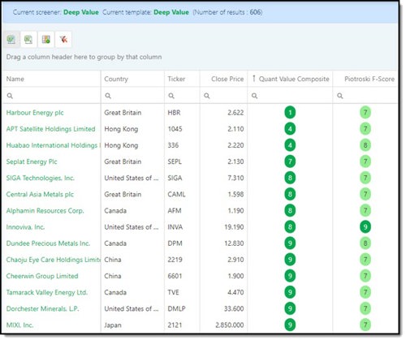Open Dorchester Minerals, L.P. link
The height and width of the screenshot is (340, 406).
click(42, 308)
